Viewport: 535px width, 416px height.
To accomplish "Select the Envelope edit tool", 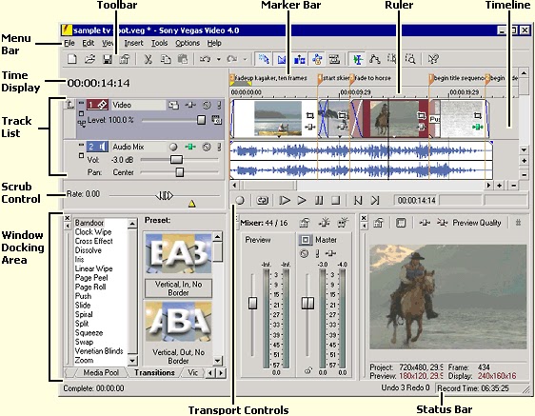I will (375, 59).
